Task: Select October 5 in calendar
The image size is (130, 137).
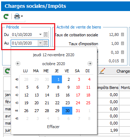Action: [27, 87]
